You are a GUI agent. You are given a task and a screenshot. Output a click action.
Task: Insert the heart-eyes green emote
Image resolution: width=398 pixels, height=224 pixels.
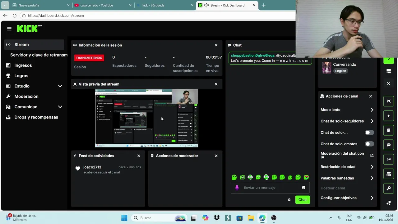[306, 177]
